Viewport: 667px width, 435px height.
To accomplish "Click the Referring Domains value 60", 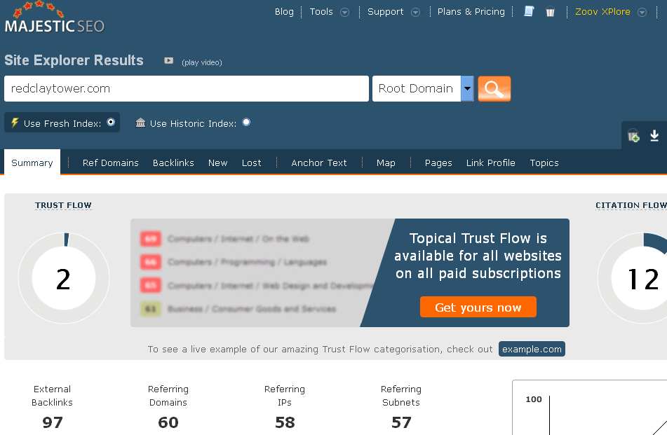I will point(168,422).
